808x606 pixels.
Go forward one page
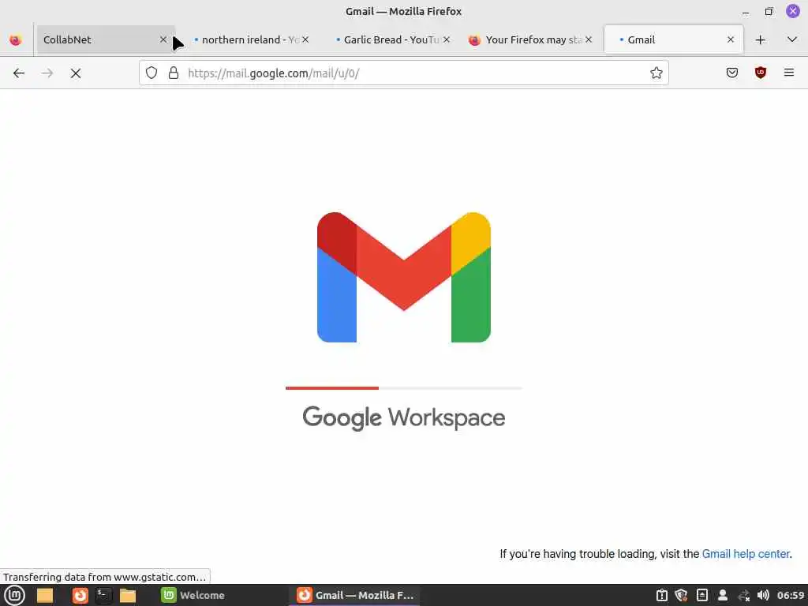(x=47, y=73)
